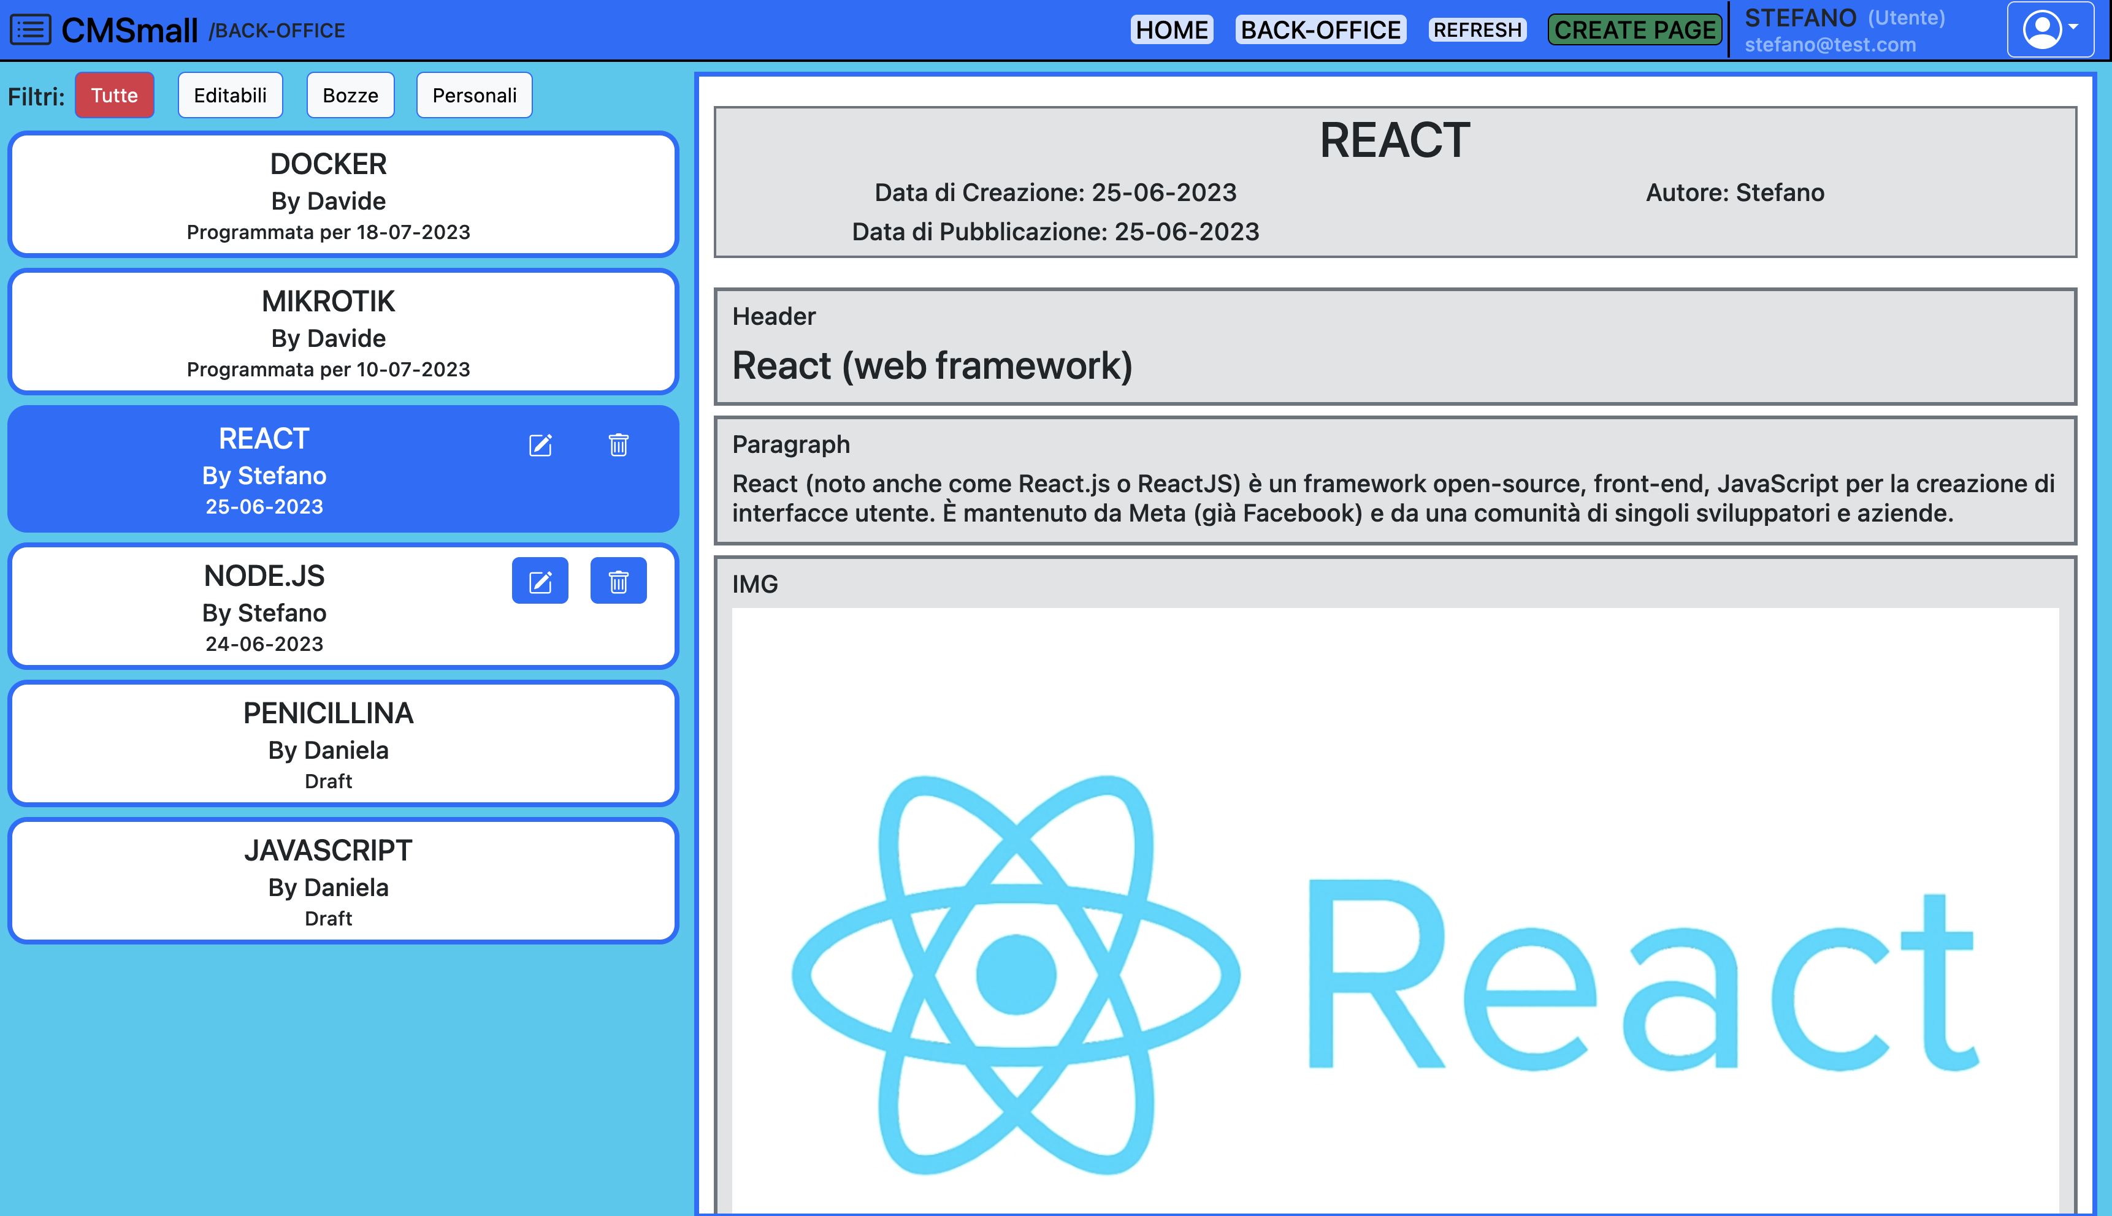Image resolution: width=2112 pixels, height=1216 pixels.
Task: Select the Bozze filter
Action: 350,95
